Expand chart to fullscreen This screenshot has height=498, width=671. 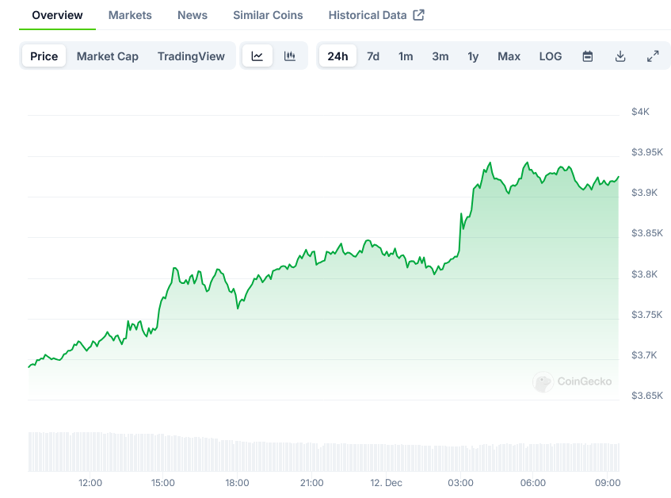pos(653,56)
